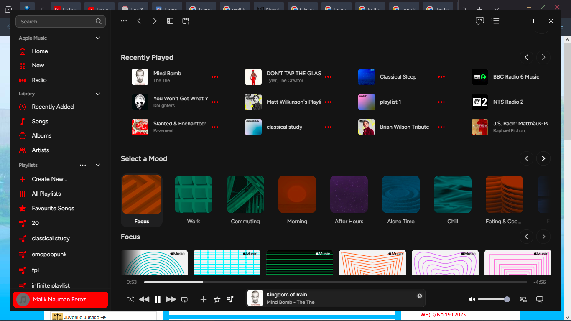Viewport: 571px width, 321px height.
Task: Collapse the Playlists section chevron
Action: (98, 165)
